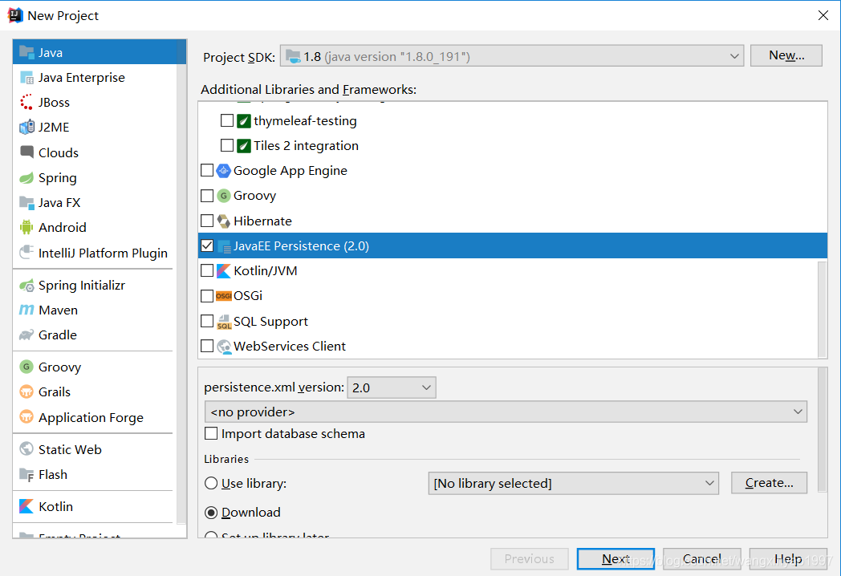This screenshot has width=841, height=576.
Task: Click the JBoss red dots icon
Action: [x=26, y=102]
